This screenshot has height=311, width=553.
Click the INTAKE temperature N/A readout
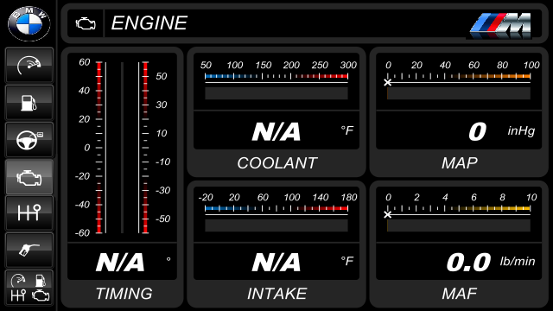(x=276, y=262)
